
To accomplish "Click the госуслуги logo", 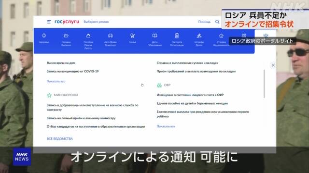I will (x=67, y=22).
